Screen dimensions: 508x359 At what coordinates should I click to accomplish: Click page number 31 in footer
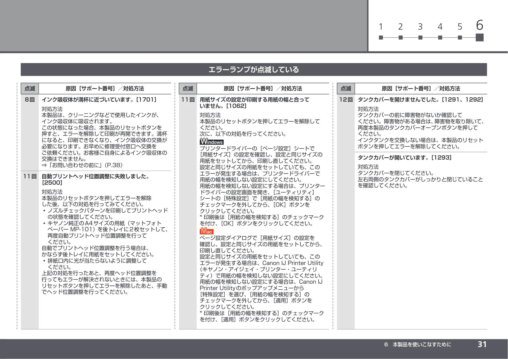(x=482, y=344)
